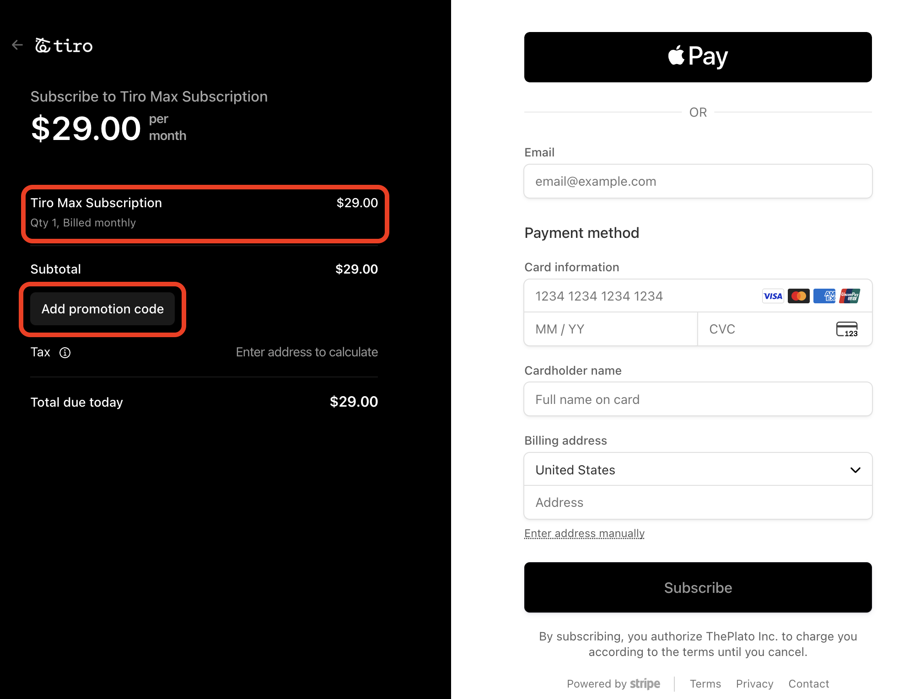The image size is (904, 699).
Task: Pay with the Apple Pay button
Action: tap(698, 57)
